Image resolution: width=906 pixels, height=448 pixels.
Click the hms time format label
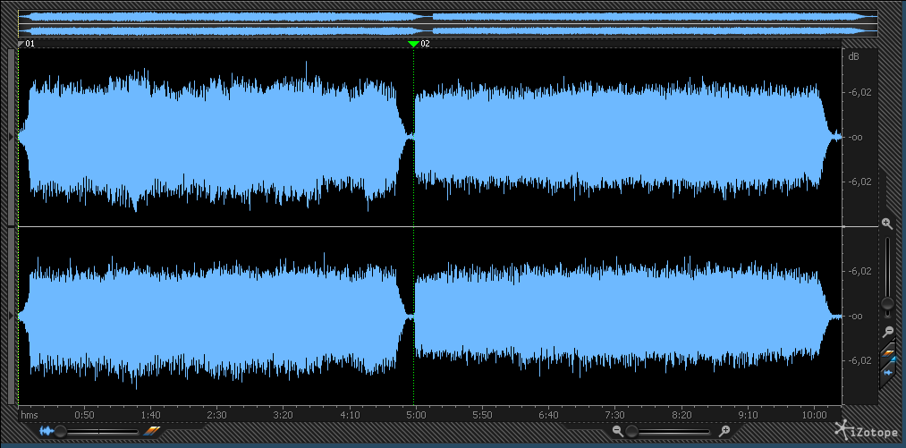30,415
